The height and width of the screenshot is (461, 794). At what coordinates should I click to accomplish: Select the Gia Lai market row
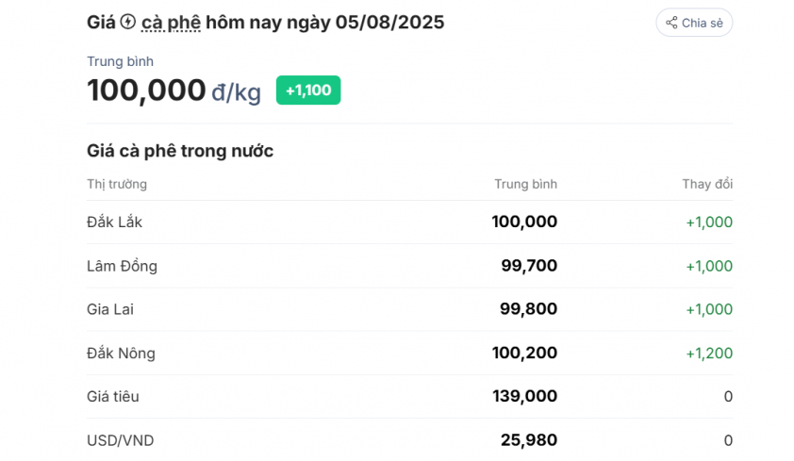tap(409, 310)
